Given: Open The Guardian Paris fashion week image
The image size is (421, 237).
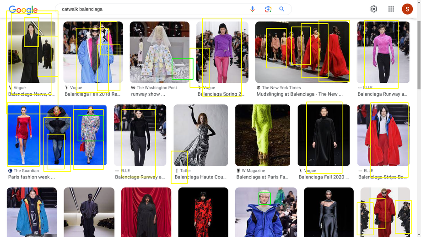Looking at the screenshot, I should (x=57, y=135).
